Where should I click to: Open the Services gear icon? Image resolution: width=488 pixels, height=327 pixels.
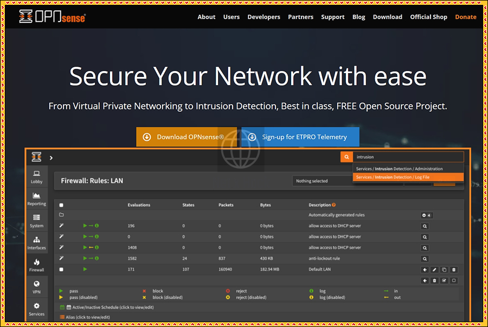coord(36,310)
